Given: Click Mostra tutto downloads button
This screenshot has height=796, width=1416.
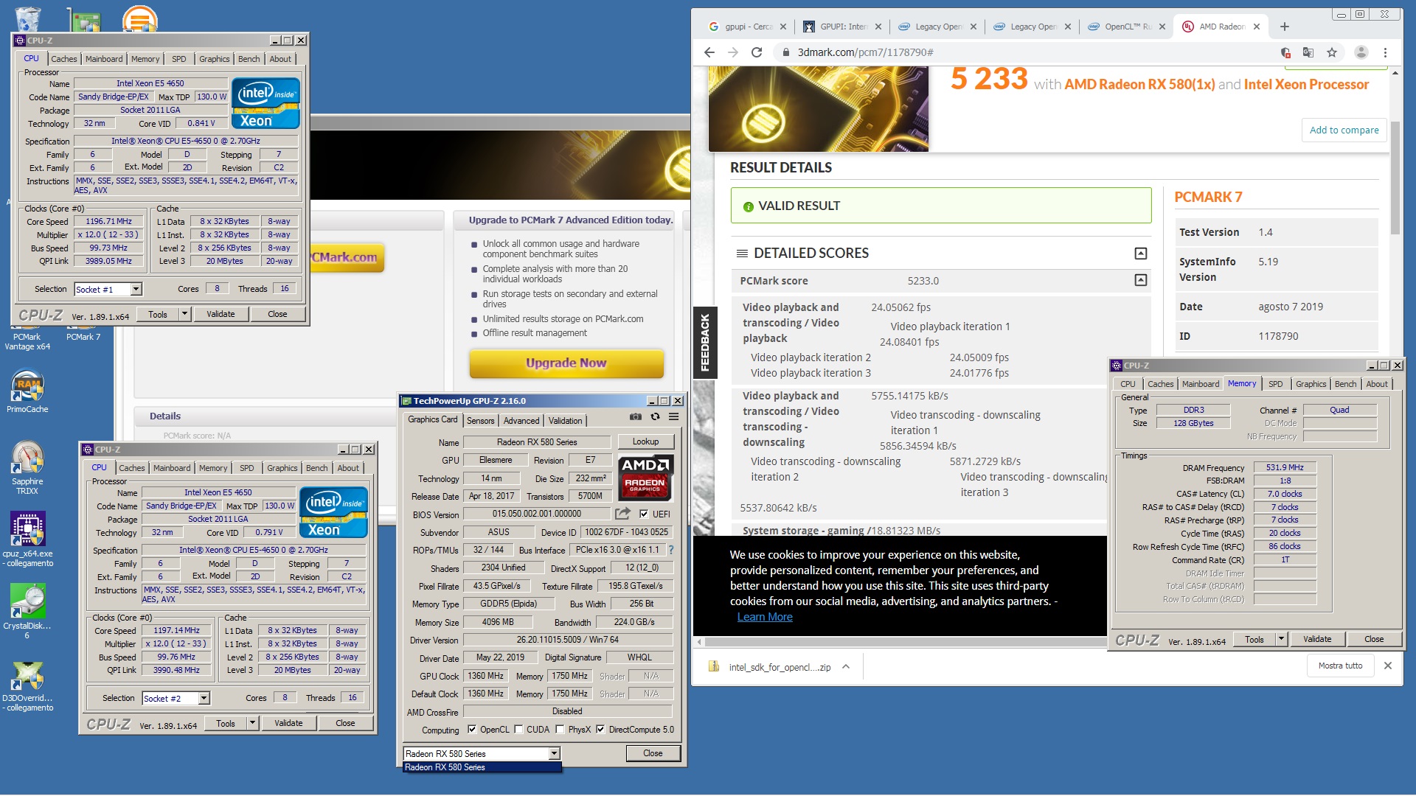Looking at the screenshot, I should pos(1340,666).
